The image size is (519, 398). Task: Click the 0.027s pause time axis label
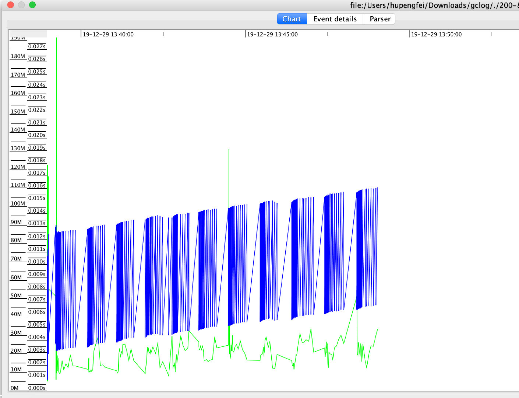click(37, 46)
